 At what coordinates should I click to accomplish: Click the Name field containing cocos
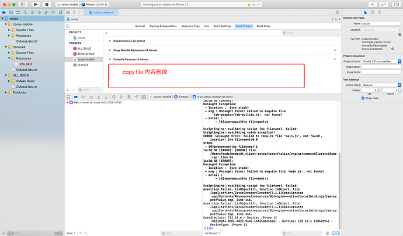pos(381,23)
